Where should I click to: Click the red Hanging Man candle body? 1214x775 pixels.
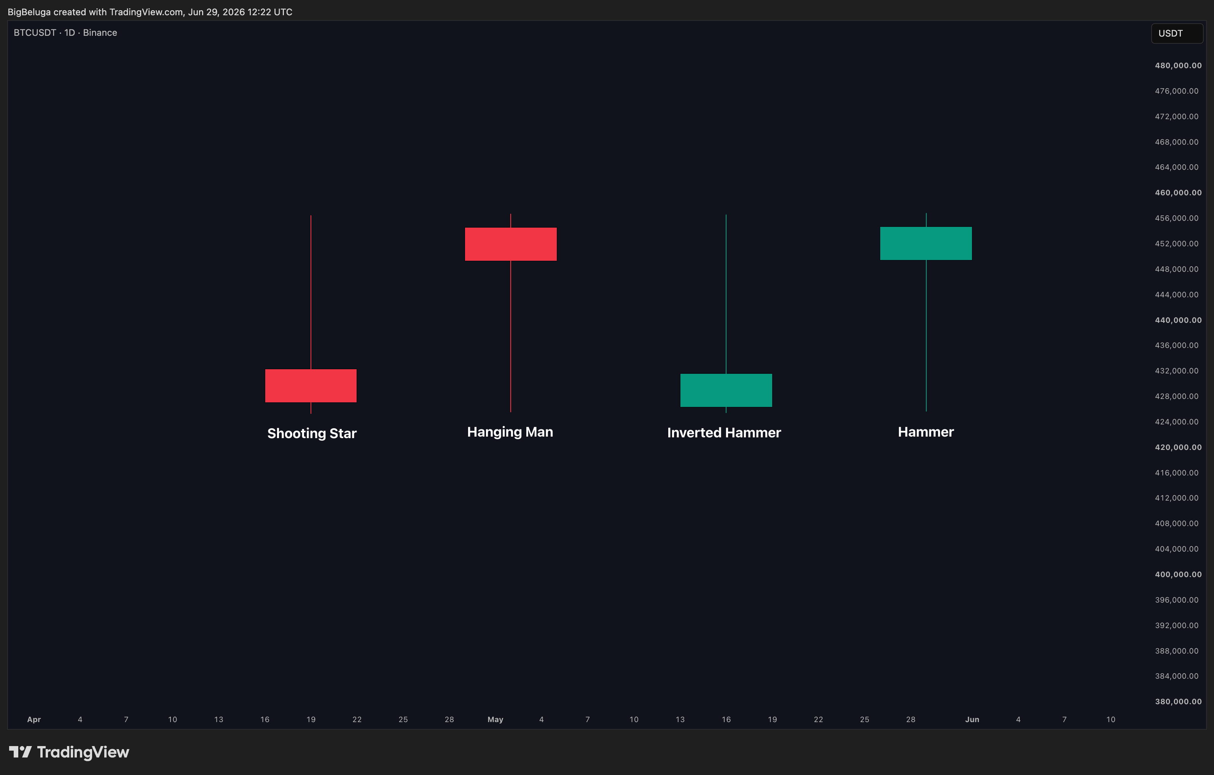510,244
